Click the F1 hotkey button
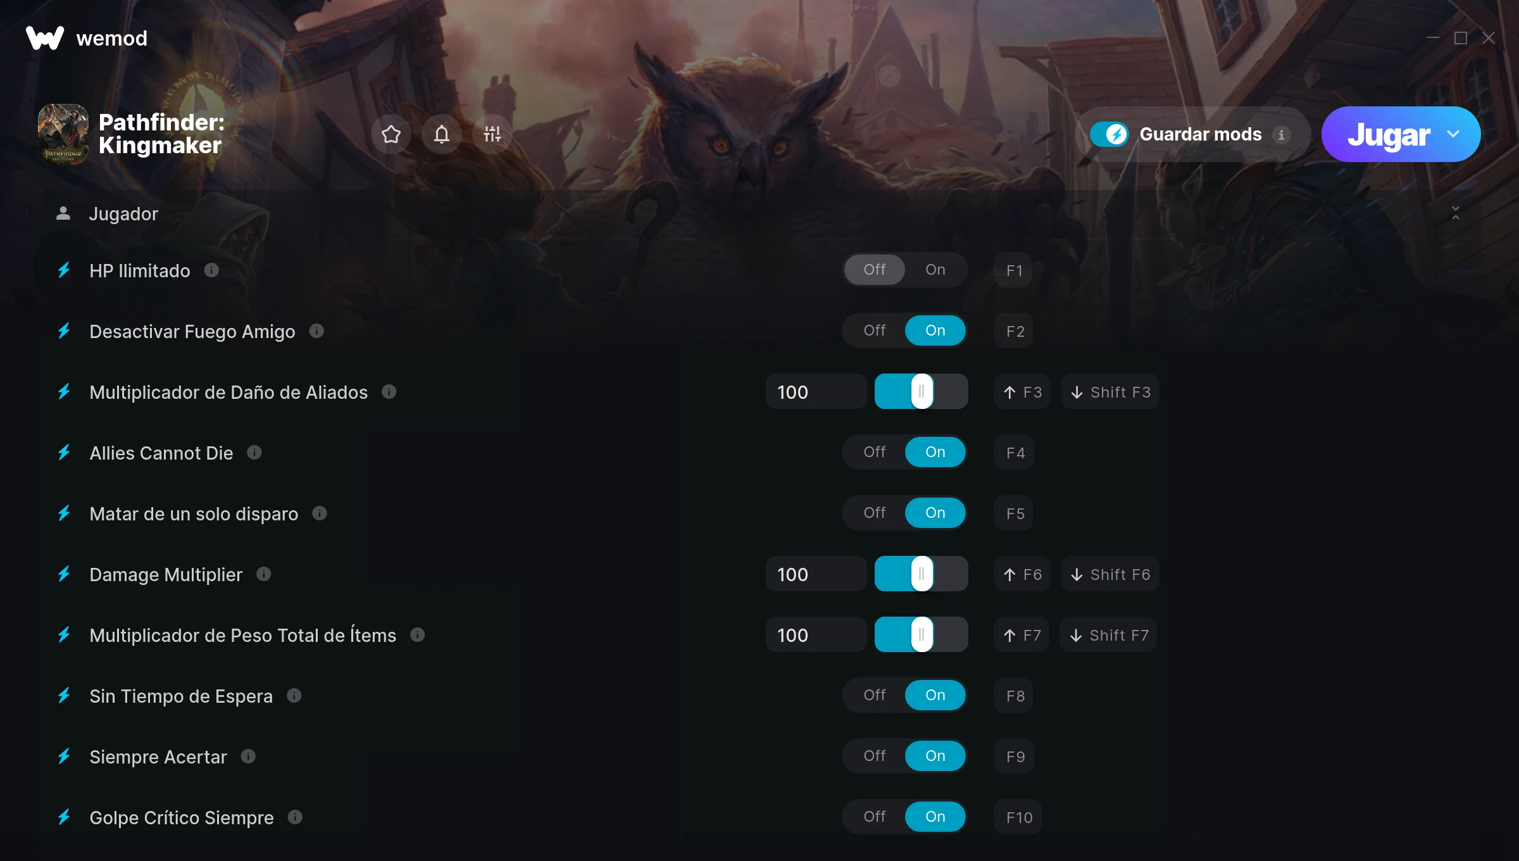This screenshot has height=861, width=1519. coord(1014,270)
